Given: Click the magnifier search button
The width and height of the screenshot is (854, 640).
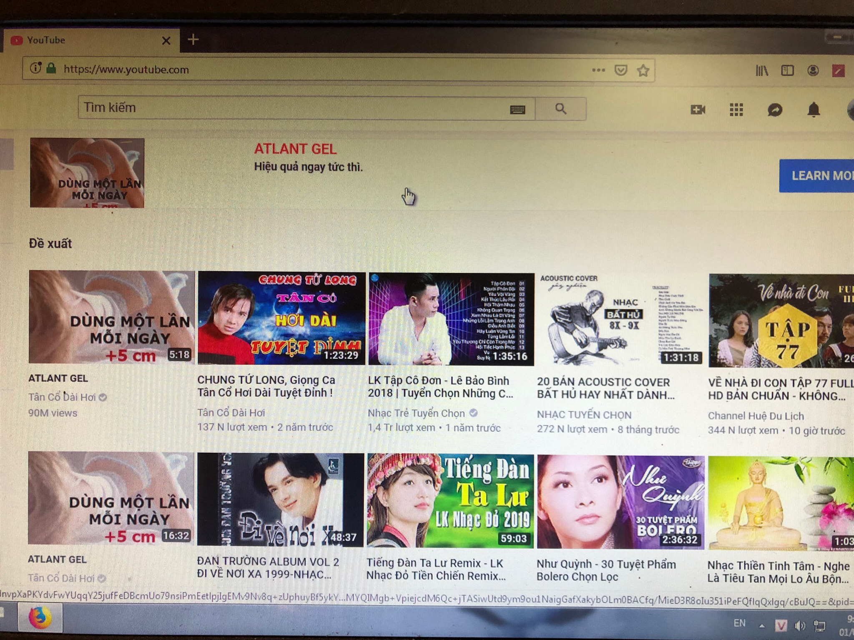Looking at the screenshot, I should tap(561, 109).
